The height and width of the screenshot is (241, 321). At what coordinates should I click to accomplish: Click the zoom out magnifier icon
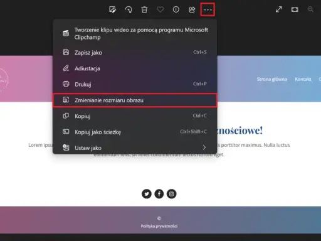(310, 9)
